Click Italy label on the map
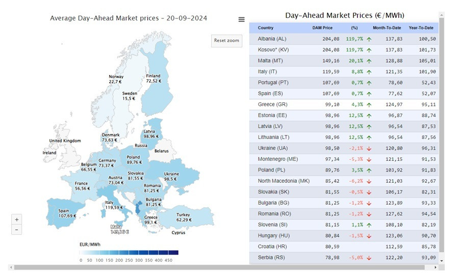The image size is (459, 277). click(x=114, y=205)
